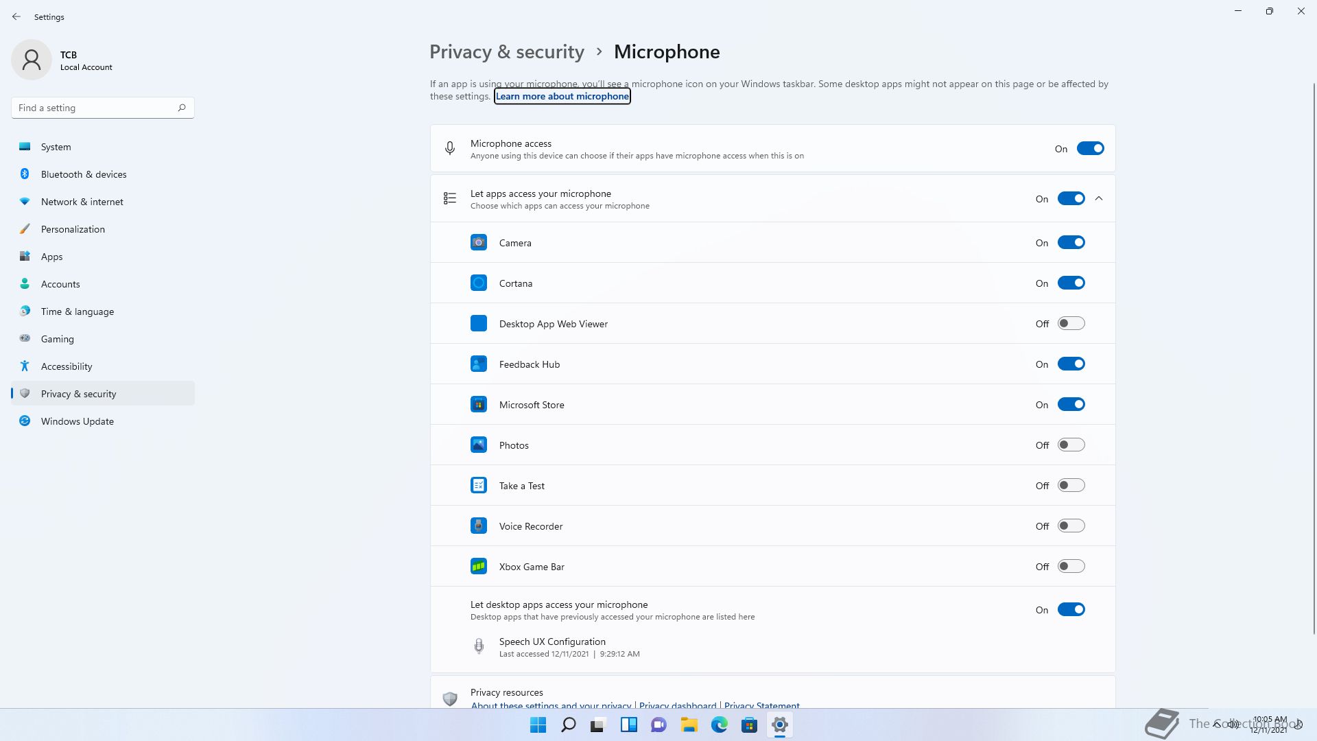The height and width of the screenshot is (741, 1317).
Task: Open Bluetooth & devices category
Action: pyautogui.click(x=103, y=174)
